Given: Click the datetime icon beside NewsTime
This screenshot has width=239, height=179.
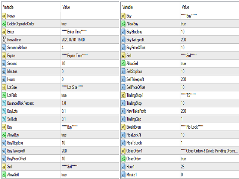Looking at the screenshot, I should click(x=4, y=40).
